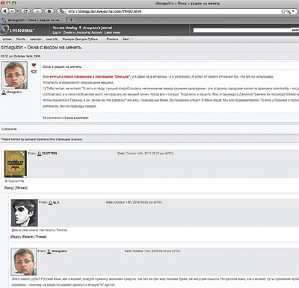Click the browser Forward arrow button
This screenshot has width=299, height=288.
click(11, 11)
